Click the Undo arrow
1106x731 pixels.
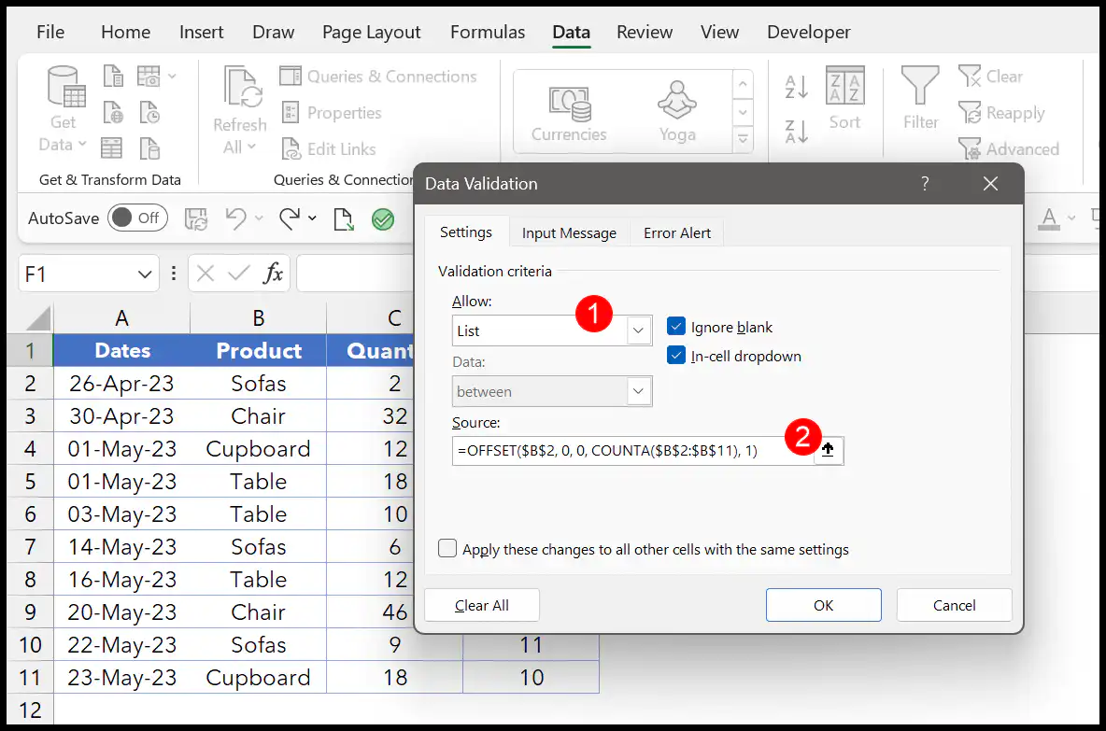tap(235, 218)
